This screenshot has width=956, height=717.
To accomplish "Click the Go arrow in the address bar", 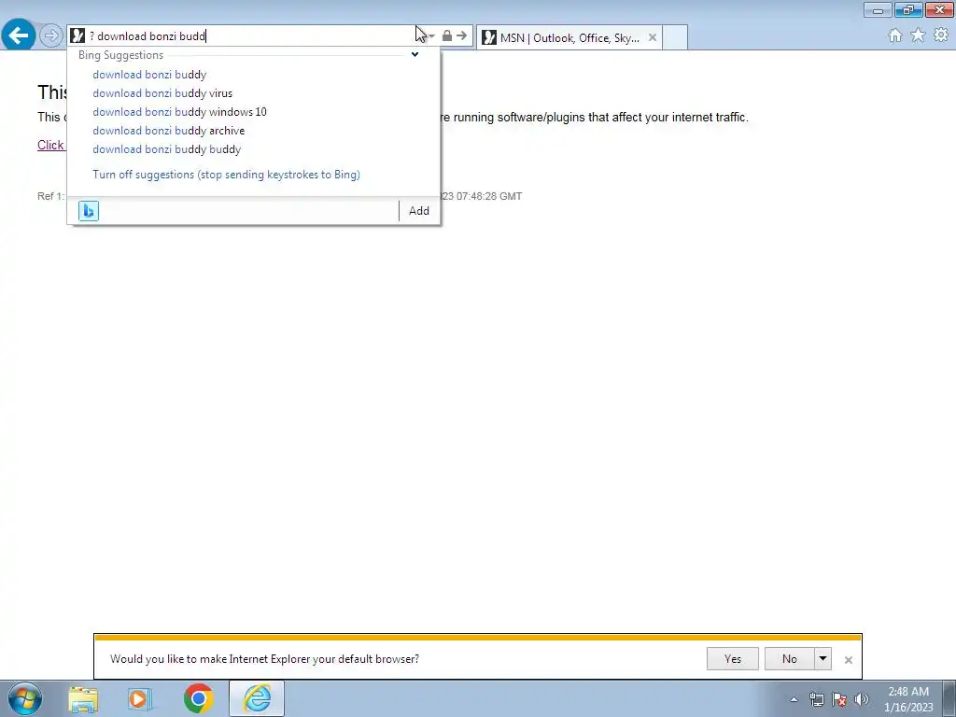I will (461, 36).
